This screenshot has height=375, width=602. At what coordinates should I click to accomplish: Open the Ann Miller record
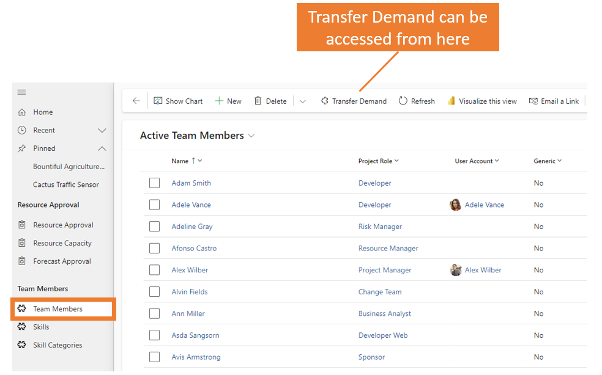(188, 314)
